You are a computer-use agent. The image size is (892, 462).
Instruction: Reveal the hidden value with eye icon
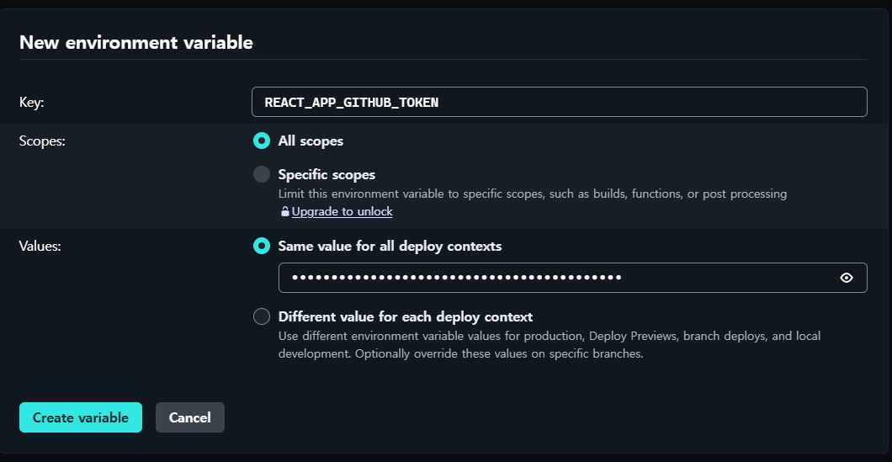tap(847, 278)
